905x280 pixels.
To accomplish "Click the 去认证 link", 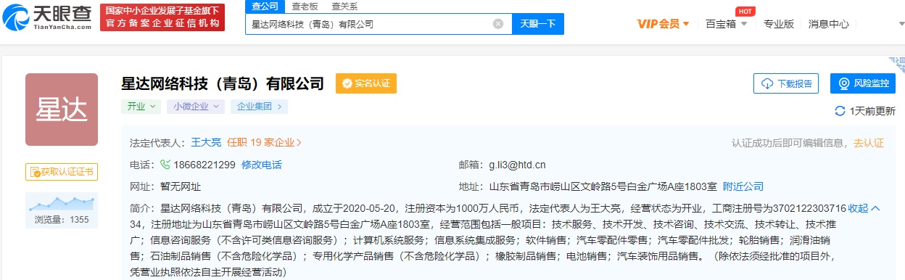I will pyautogui.click(x=869, y=143).
